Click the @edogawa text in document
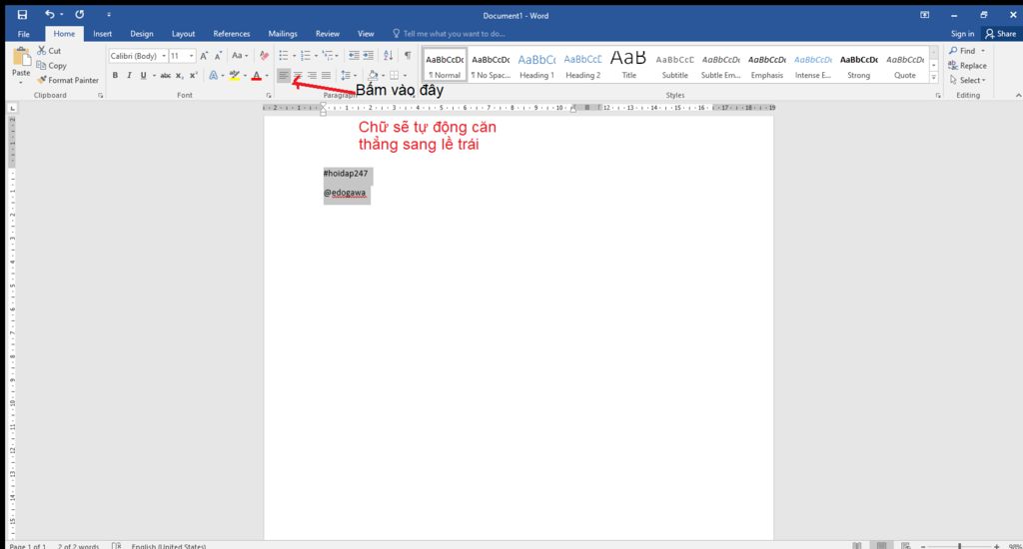The width and height of the screenshot is (1023, 549). [345, 193]
